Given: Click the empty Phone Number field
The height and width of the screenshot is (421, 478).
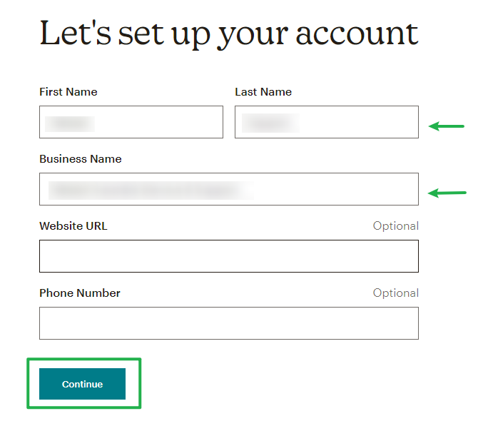Looking at the screenshot, I should click(x=229, y=323).
